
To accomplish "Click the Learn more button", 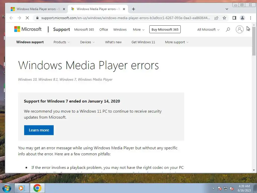I will tap(39, 130).
